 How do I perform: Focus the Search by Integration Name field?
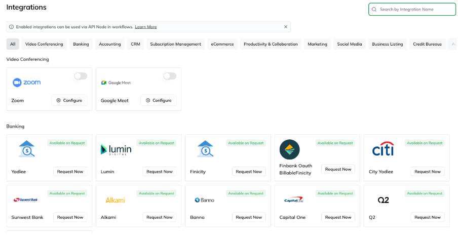412,9
